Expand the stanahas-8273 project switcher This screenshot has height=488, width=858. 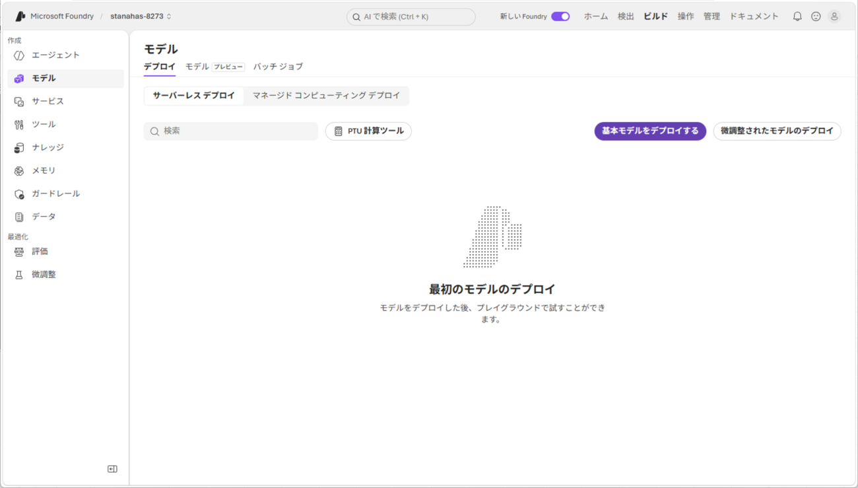click(141, 17)
